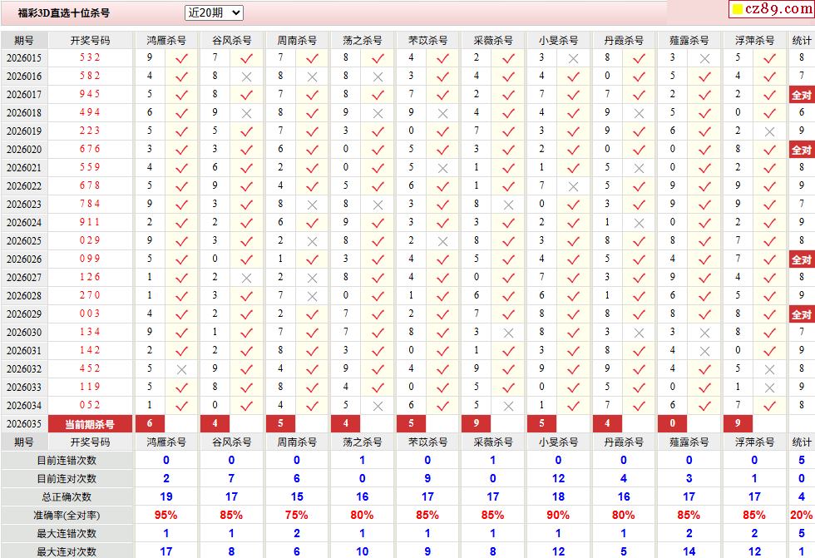815x558 pixels.
Task: Click 谷风杀号 cross mark in row 2026016
Action: point(247,77)
